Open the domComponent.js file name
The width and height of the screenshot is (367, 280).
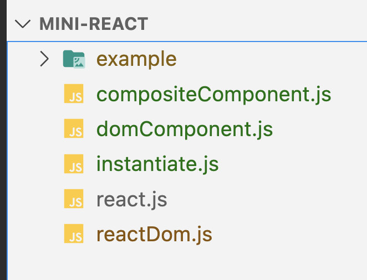tap(185, 129)
